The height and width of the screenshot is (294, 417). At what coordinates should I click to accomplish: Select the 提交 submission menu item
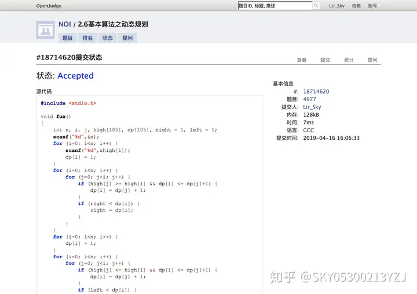point(325,60)
